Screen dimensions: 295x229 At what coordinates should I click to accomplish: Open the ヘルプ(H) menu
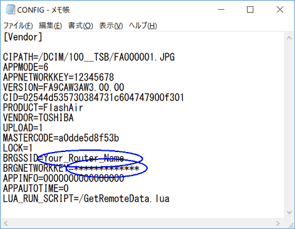143,26
